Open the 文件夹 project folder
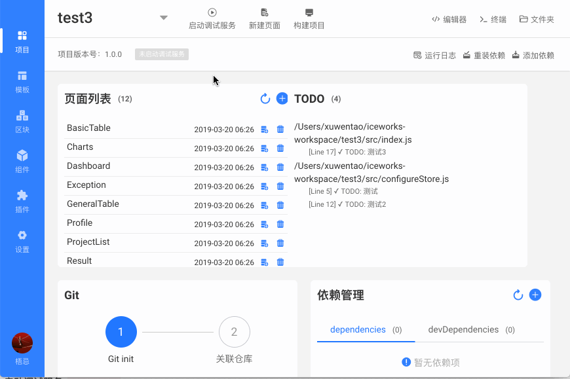Viewport: 570px width, 379px height. (x=537, y=19)
